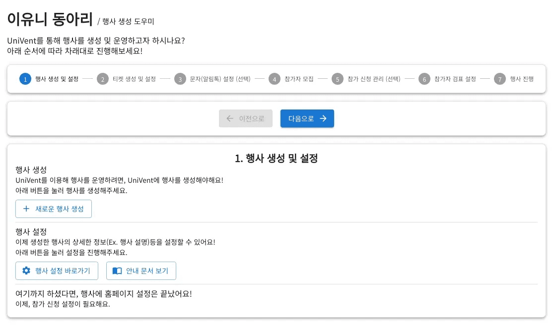Click the book icon on 안내 문서 보기

[117, 271]
